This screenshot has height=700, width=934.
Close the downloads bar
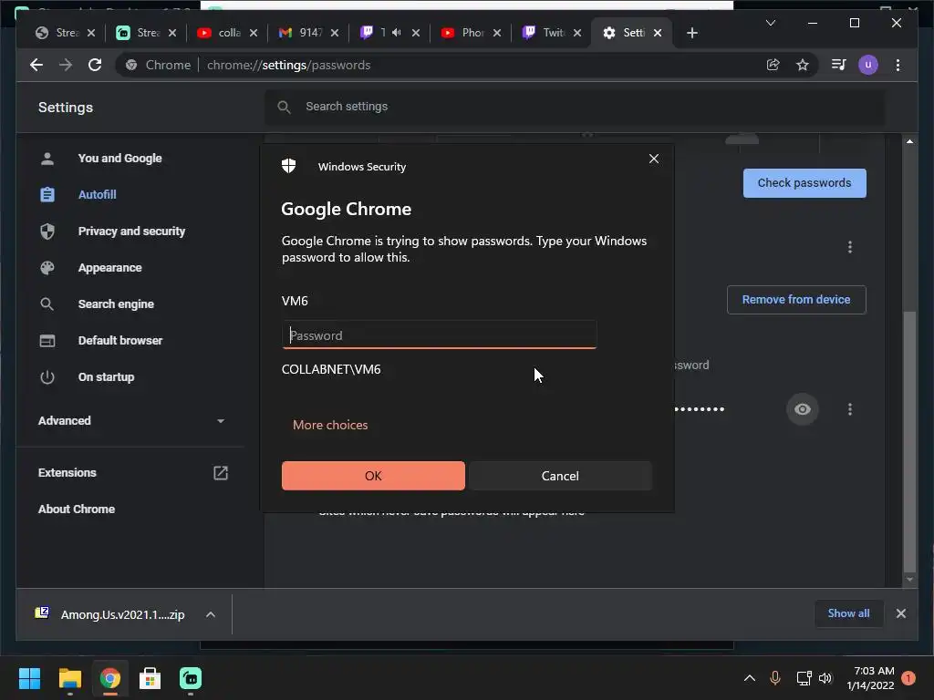coord(900,613)
